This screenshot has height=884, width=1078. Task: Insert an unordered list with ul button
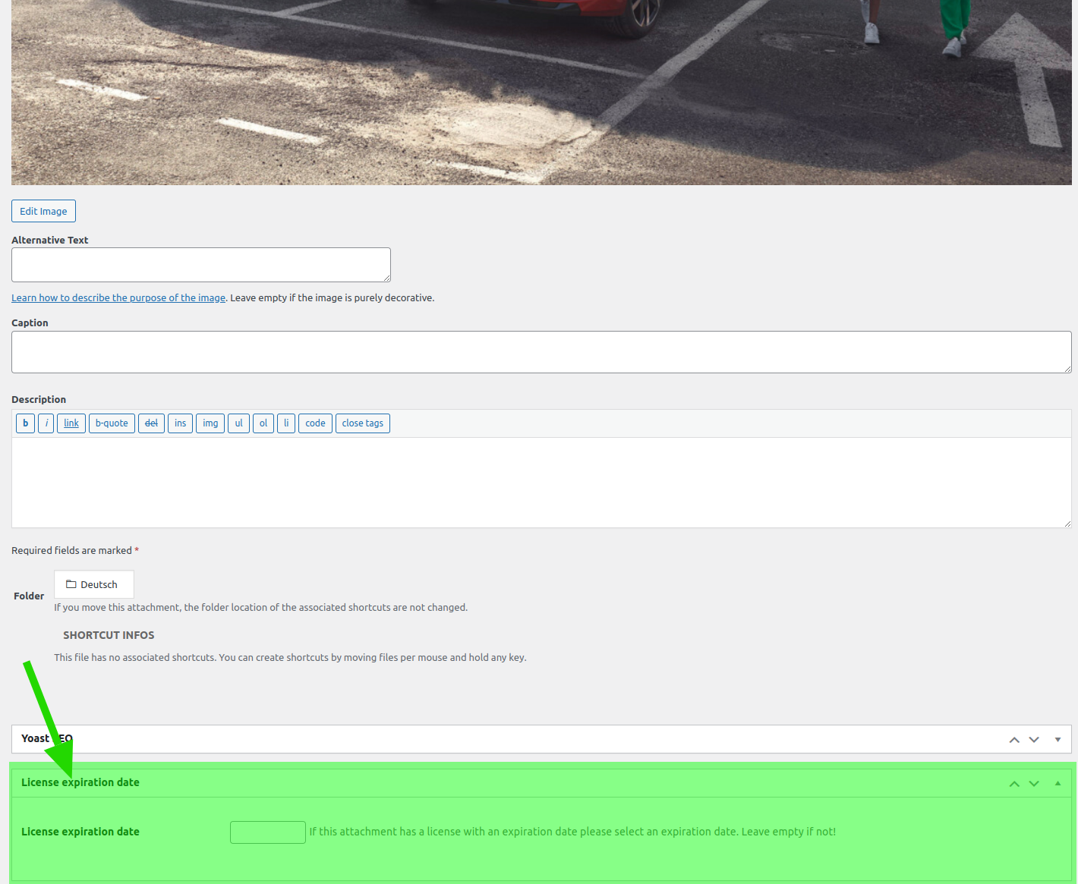tap(238, 423)
